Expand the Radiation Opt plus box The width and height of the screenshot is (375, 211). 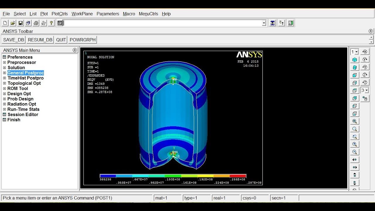pyautogui.click(x=4, y=104)
